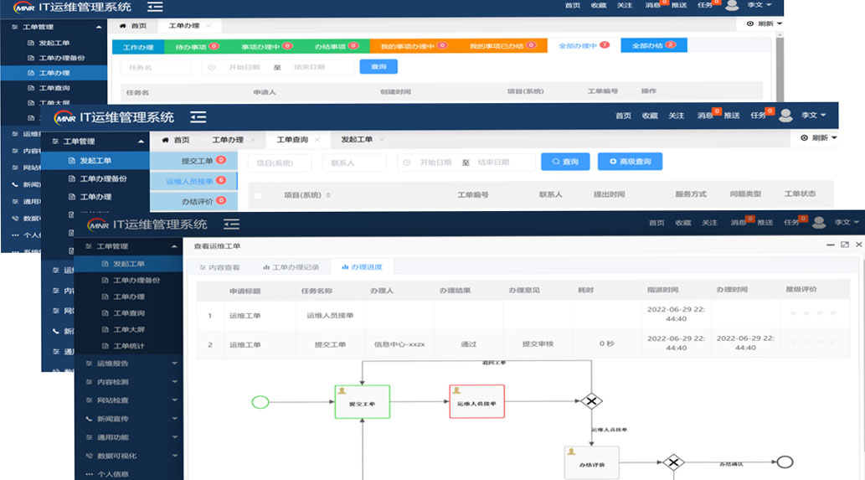Click user avatar in back window header
This screenshot has width=865, height=480.
click(732, 6)
